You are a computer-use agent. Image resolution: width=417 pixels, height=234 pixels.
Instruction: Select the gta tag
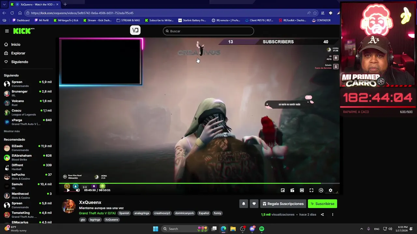click(x=83, y=220)
